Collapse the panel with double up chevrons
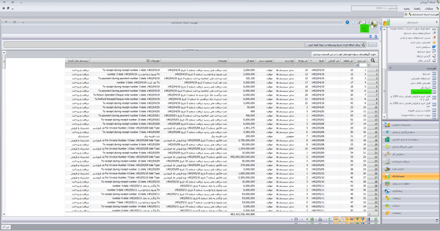440x231 pixels. 376,37
